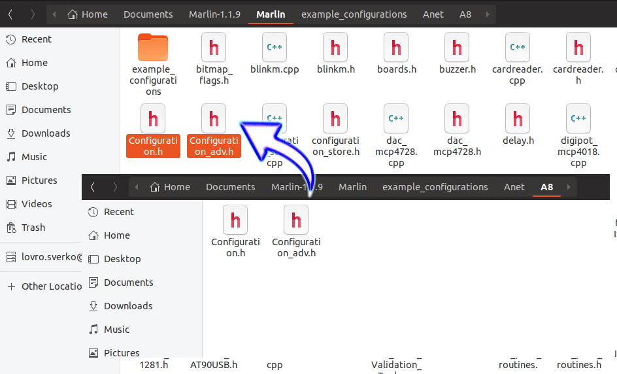Open Home in A8 window path bar

[169, 187]
